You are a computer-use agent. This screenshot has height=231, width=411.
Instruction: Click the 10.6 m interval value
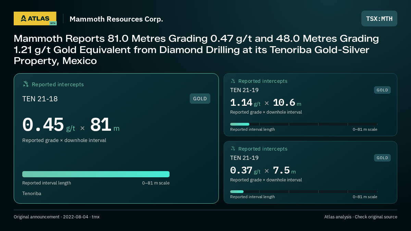(287, 103)
